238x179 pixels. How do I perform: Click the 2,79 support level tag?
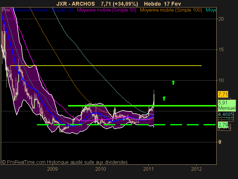click(x=223, y=125)
